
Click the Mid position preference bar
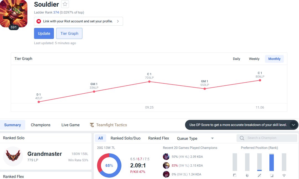(259, 162)
